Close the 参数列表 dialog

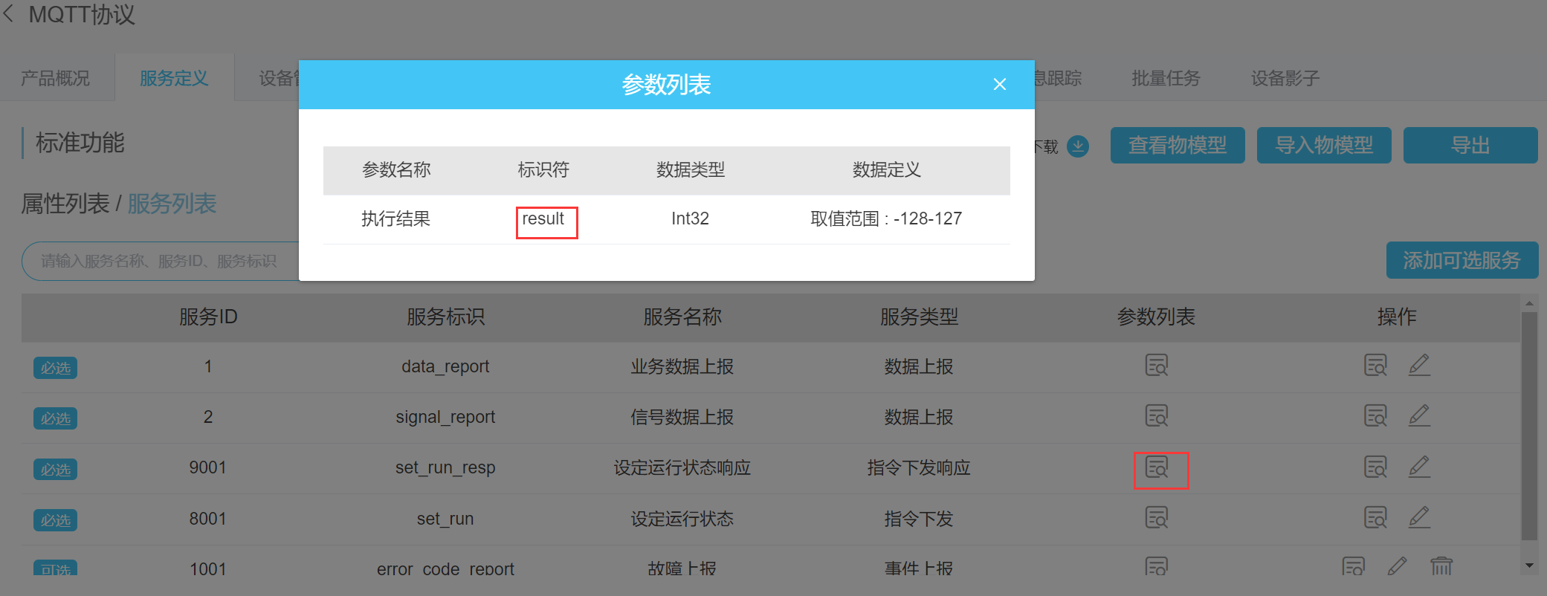tap(1000, 85)
